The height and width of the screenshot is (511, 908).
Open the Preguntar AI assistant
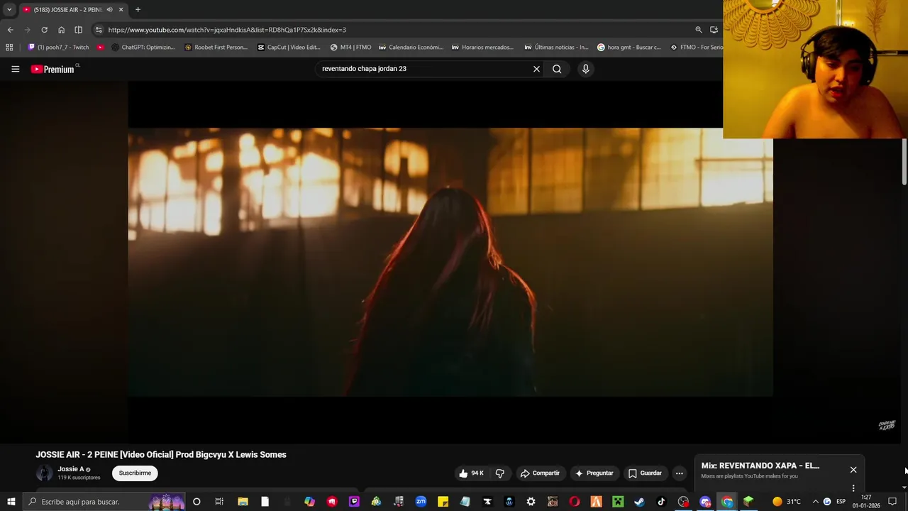point(594,473)
